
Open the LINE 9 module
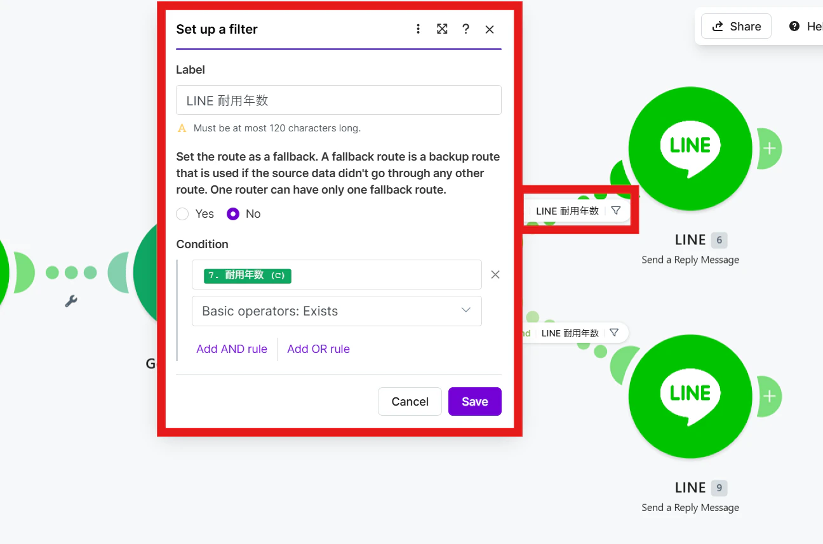690,396
